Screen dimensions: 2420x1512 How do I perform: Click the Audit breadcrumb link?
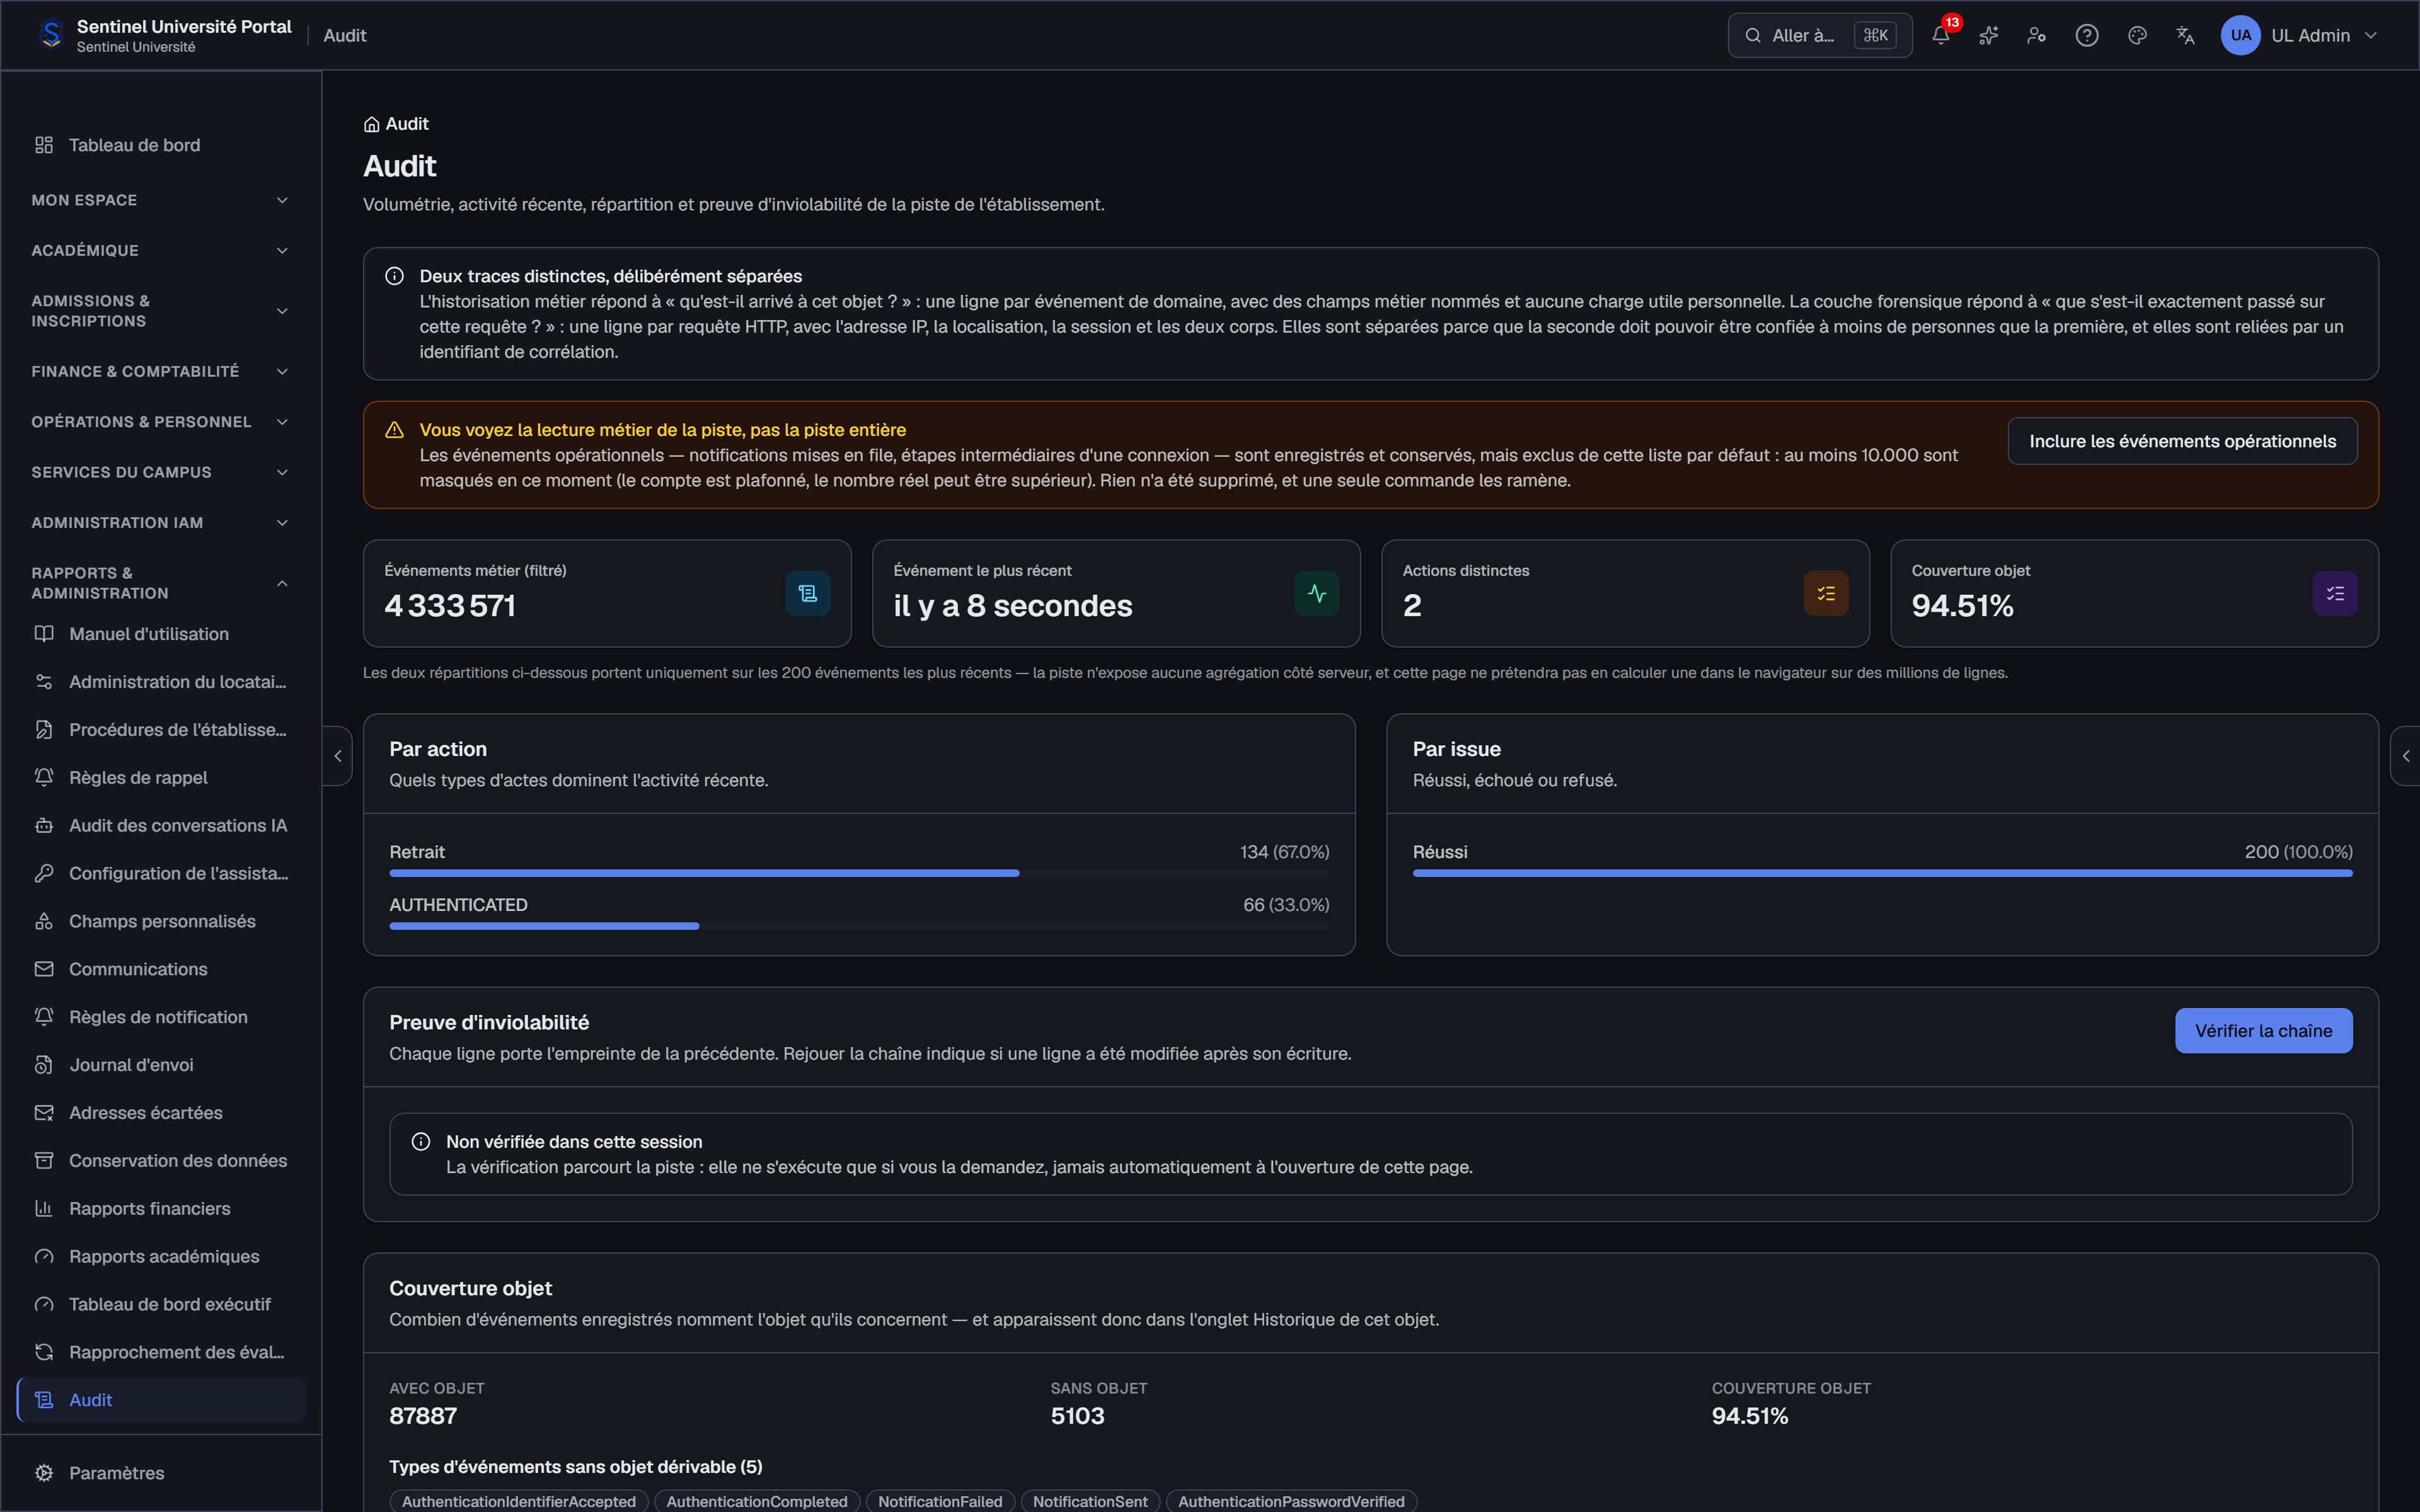point(407,124)
